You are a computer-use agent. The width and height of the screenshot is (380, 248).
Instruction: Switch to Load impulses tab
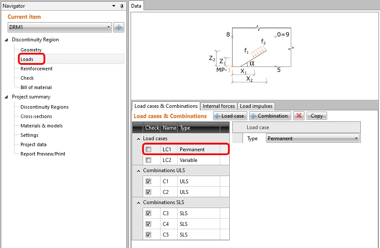pos(256,106)
